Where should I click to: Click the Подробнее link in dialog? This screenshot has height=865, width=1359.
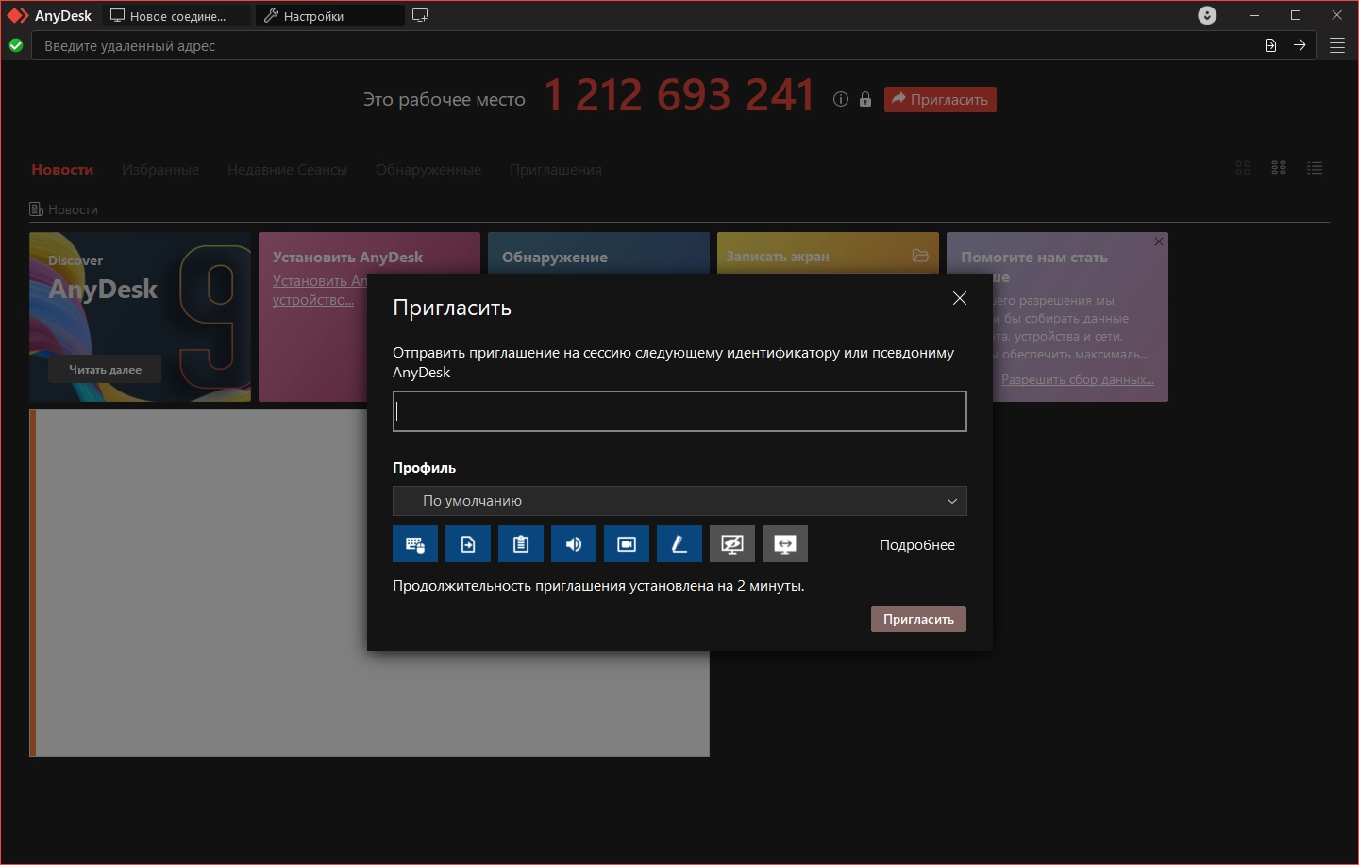pyautogui.click(x=917, y=545)
